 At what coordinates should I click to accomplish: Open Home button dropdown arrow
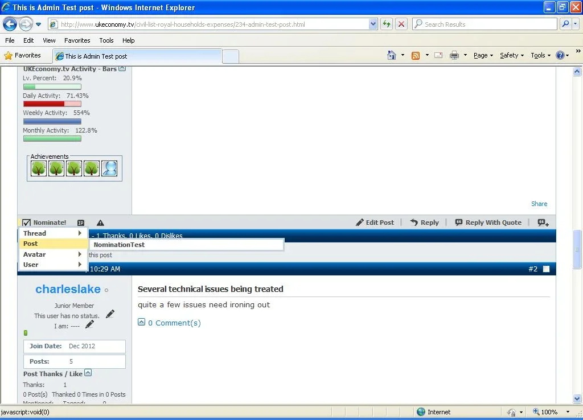(x=403, y=55)
